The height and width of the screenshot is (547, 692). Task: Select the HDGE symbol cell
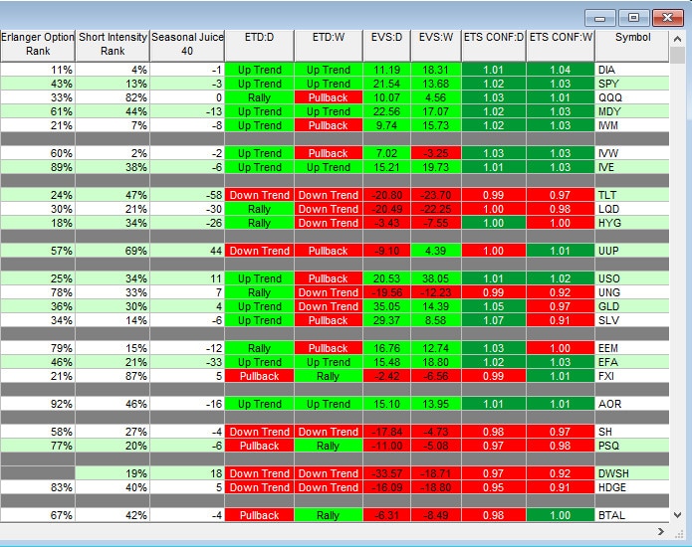(632, 487)
